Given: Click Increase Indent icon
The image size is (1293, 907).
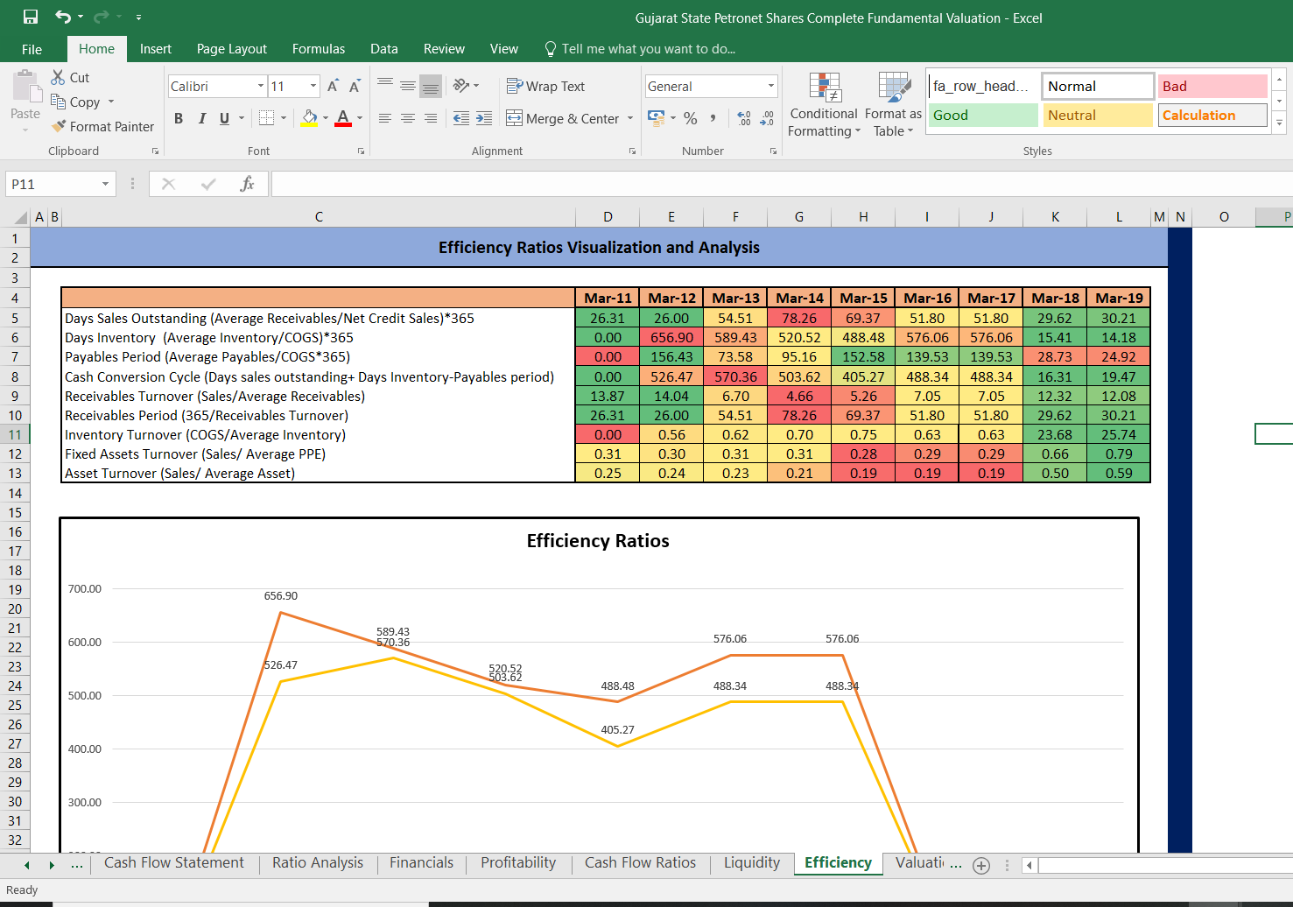Looking at the screenshot, I should 484,117.
